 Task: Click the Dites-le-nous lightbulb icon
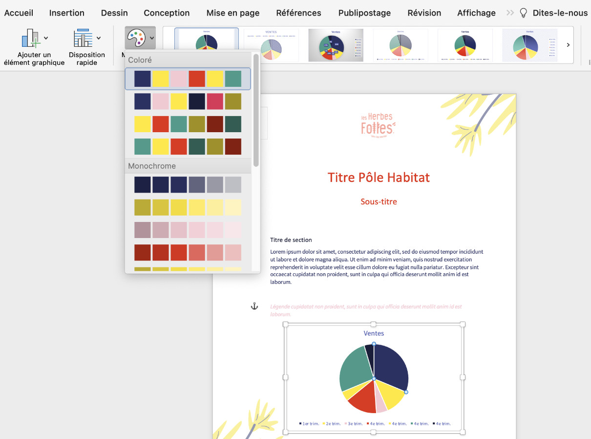524,13
